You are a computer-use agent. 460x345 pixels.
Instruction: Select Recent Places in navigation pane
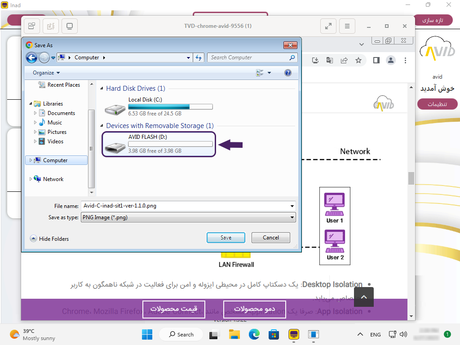[x=60, y=85]
